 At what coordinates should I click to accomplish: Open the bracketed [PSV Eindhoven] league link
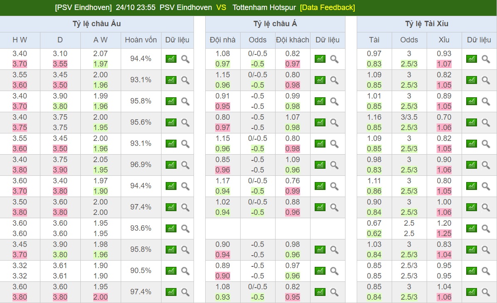pos(83,7)
